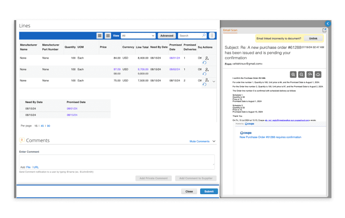
Task: Click the Promised Deliveries column header
Action: pyautogui.click(x=190, y=47)
